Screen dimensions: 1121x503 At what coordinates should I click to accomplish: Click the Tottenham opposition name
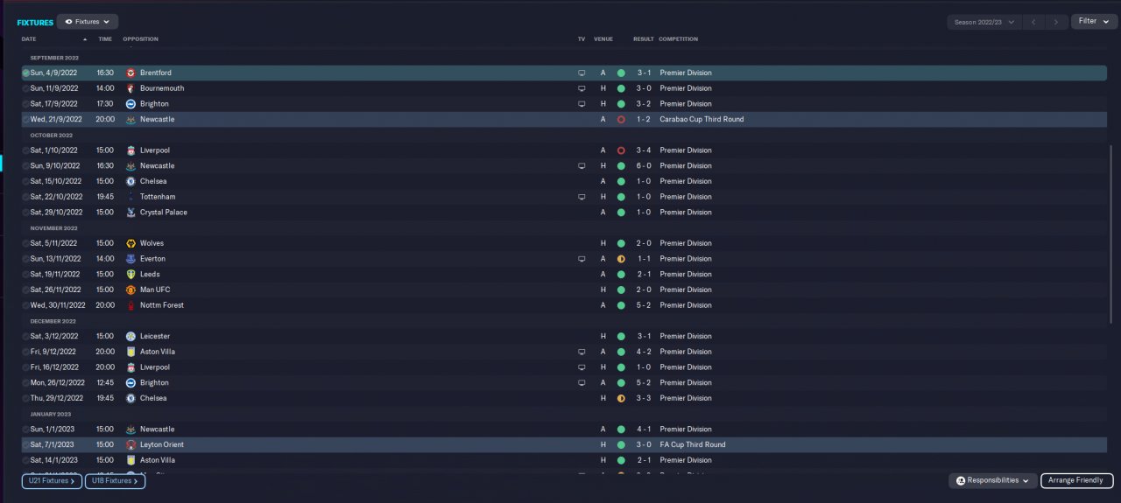(x=158, y=197)
